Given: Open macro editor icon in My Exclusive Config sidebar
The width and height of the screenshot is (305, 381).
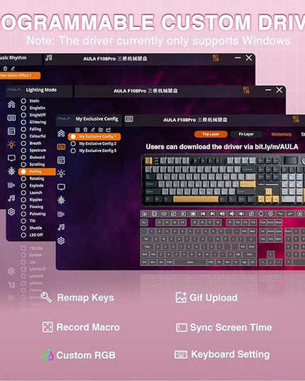Looking at the screenshot, I should (61, 160).
